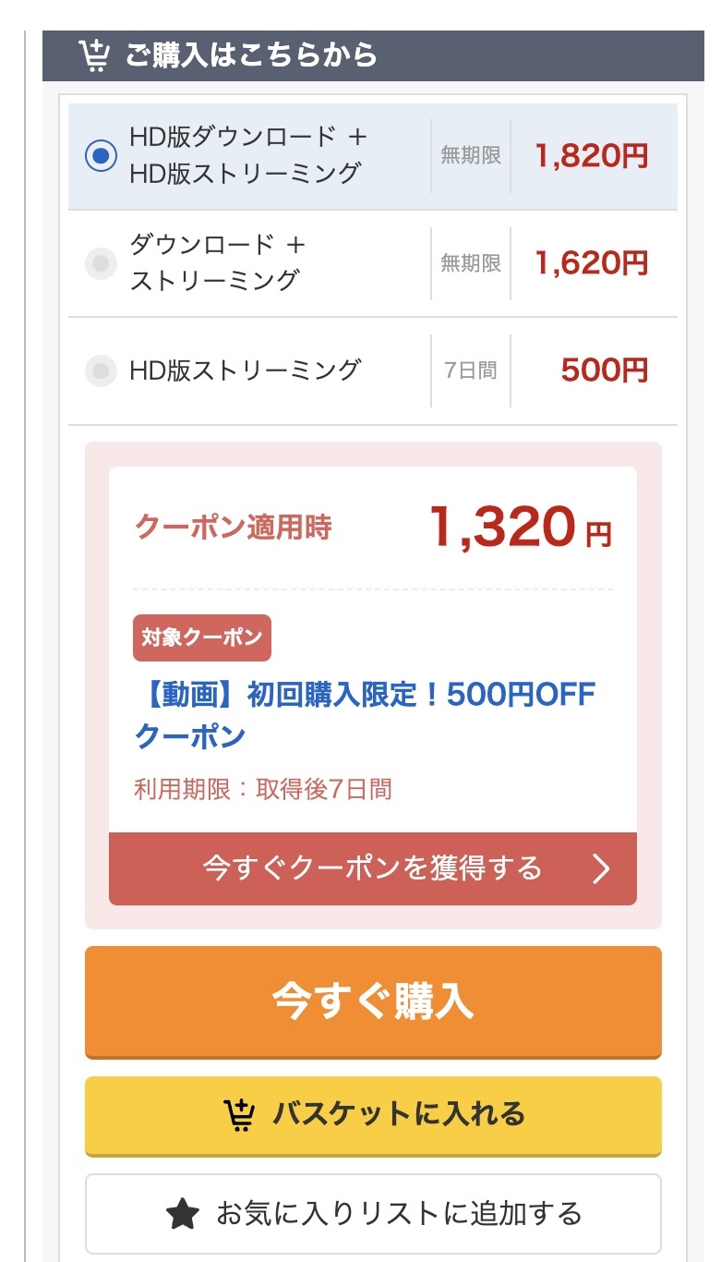Click 今すぐクーポンを獲得する coupon button

[372, 868]
